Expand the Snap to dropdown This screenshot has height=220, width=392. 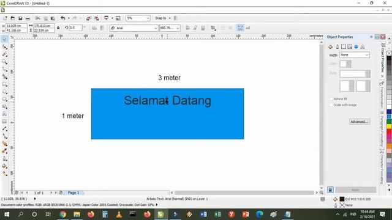[x=170, y=18]
